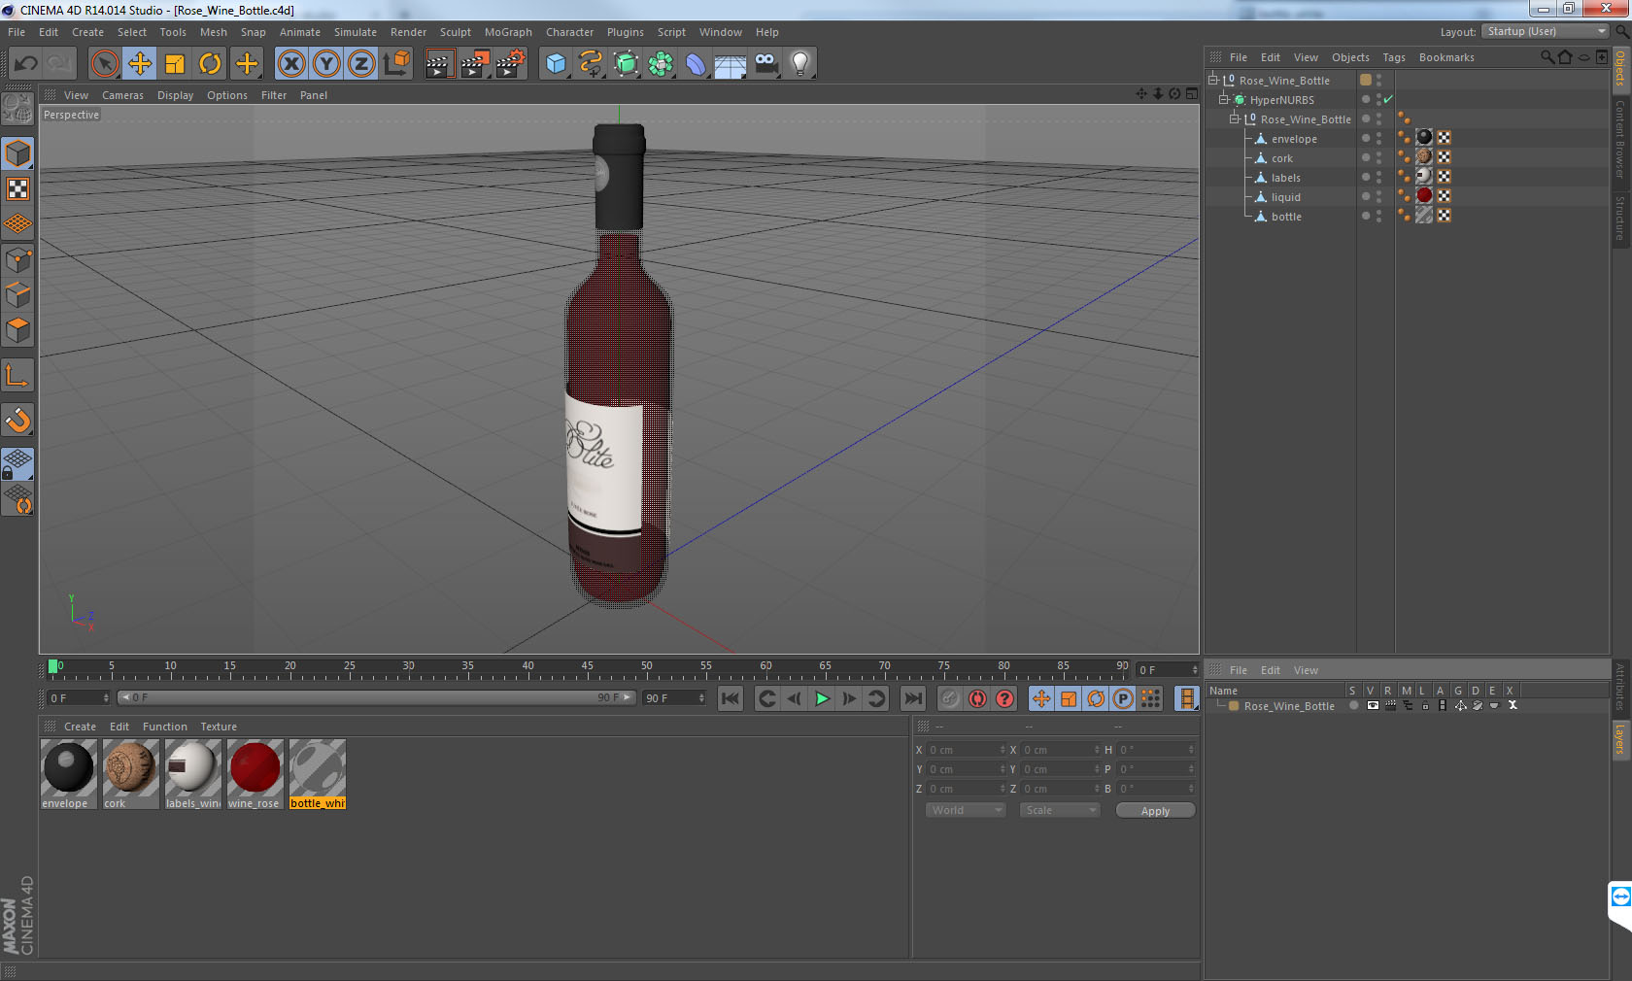Select the cork material swatch

[x=131, y=774]
